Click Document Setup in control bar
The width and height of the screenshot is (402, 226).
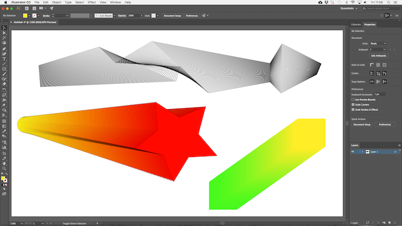pos(172,16)
